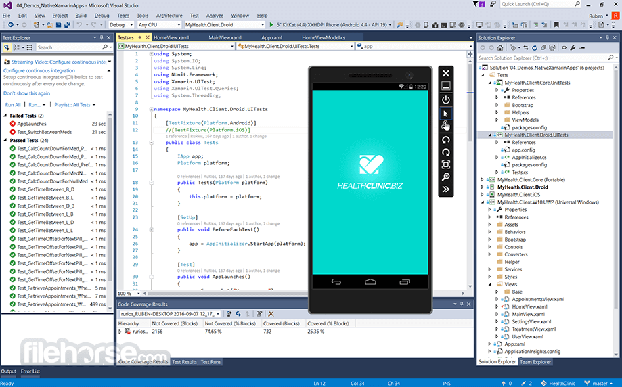Open the Streaming Video link
This screenshot has height=387, width=622.
[59, 62]
